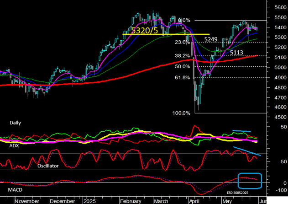Click the 5300 price axis value
Viewport: 288px width, 204px height.
click(280, 37)
